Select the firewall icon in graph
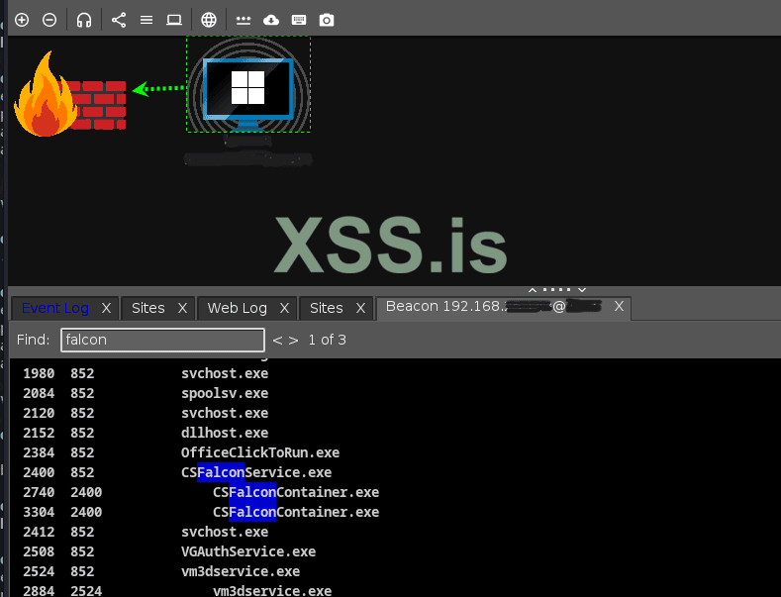This screenshot has width=781, height=597. point(69,94)
